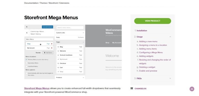Add the Blog page with plus icon
199x96 pixels.
(x=58, y=47)
